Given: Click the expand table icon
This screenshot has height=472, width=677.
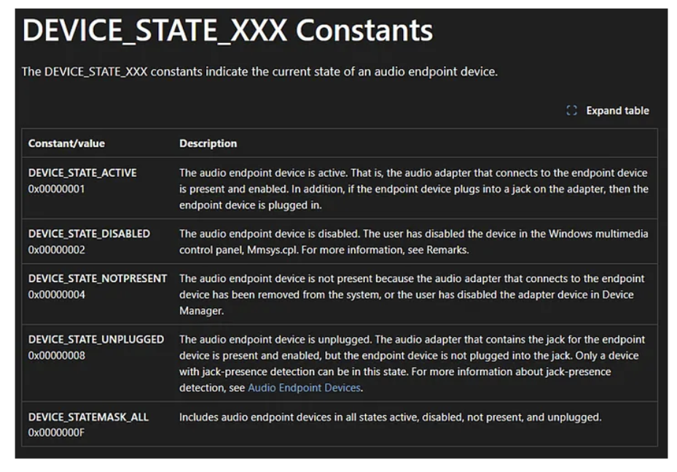Looking at the screenshot, I should (572, 111).
